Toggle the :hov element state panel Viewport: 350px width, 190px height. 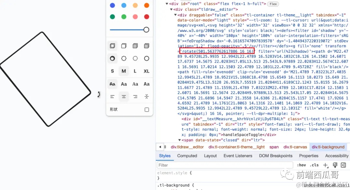coord(301,165)
